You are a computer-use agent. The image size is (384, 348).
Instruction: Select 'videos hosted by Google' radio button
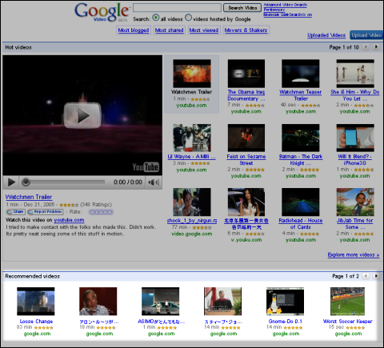click(188, 18)
